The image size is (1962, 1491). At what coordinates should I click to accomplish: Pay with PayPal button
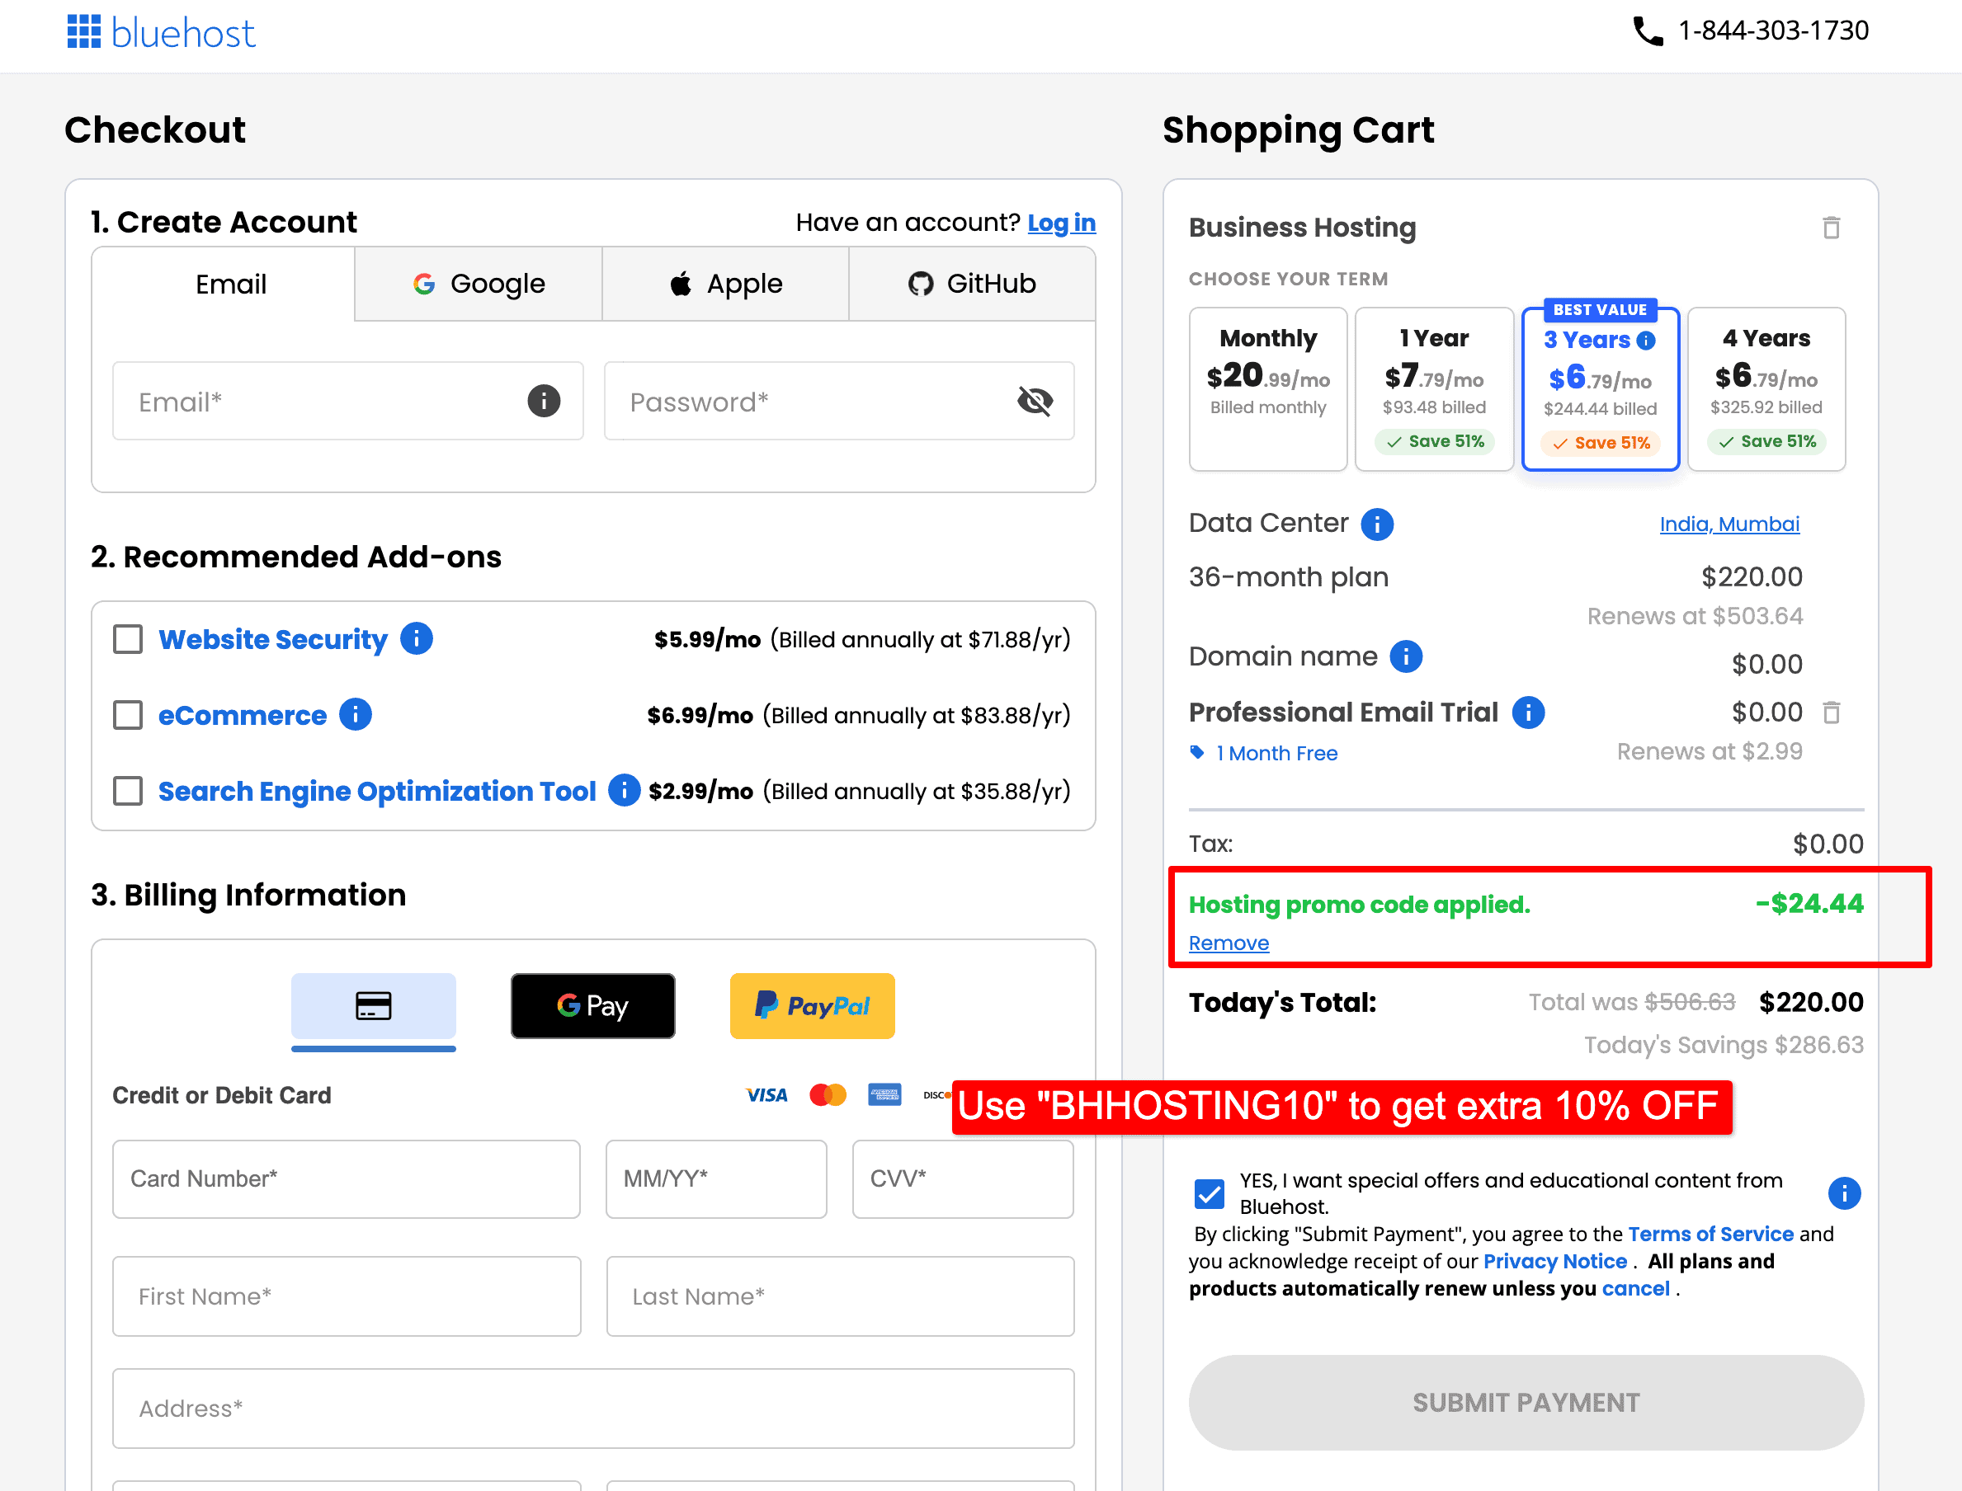tap(813, 1005)
